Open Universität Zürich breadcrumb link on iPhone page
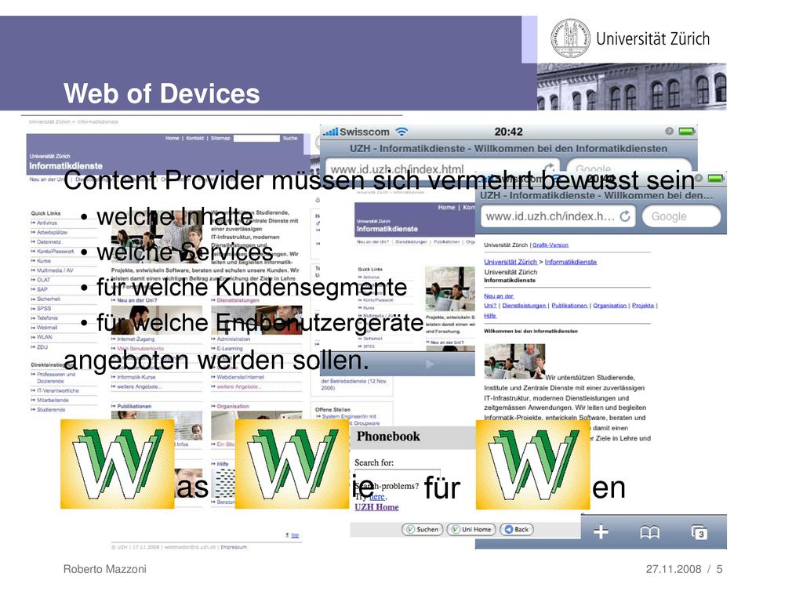This screenshot has width=803, height=602. click(x=511, y=262)
